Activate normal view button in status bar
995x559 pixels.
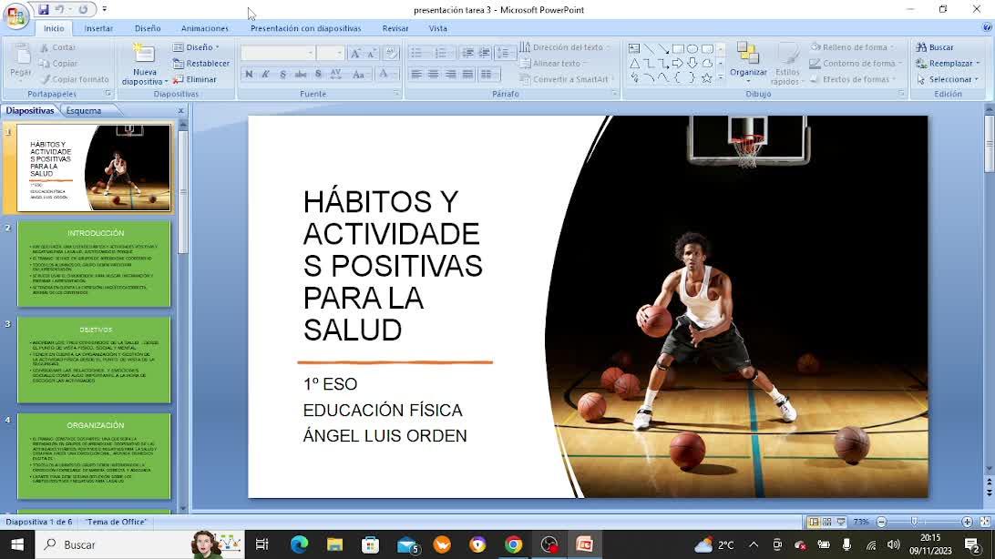pos(813,522)
